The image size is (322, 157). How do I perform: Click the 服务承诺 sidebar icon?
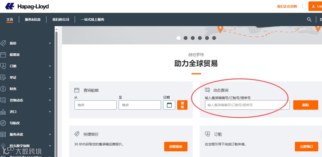(x=3, y=135)
